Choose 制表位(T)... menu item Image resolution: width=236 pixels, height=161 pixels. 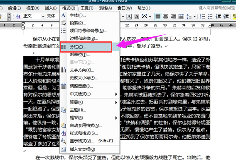[x=90, y=55]
